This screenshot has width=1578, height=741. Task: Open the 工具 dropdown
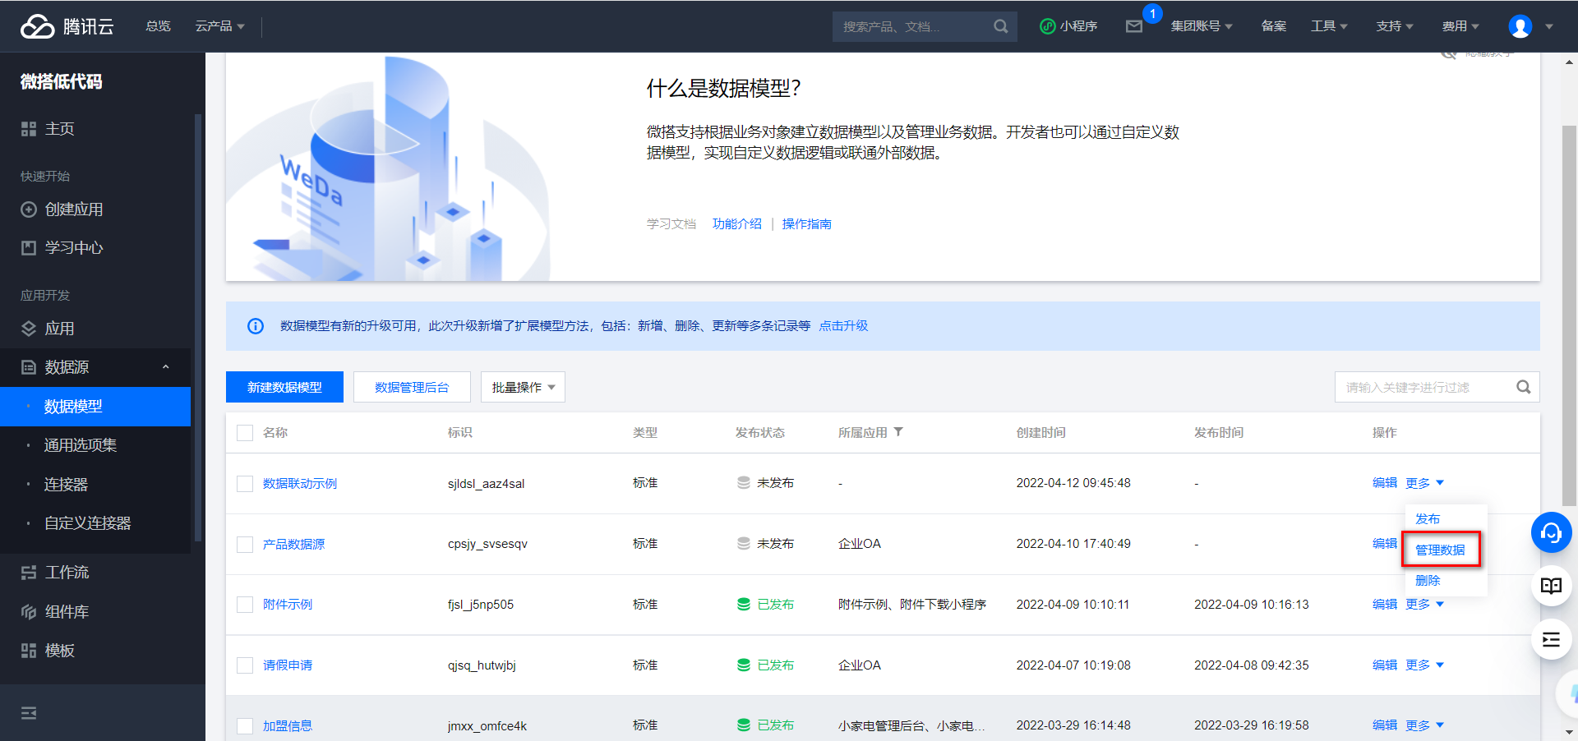click(1329, 26)
